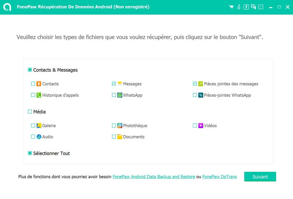Enable the WhatsApp checkbox

(114, 95)
